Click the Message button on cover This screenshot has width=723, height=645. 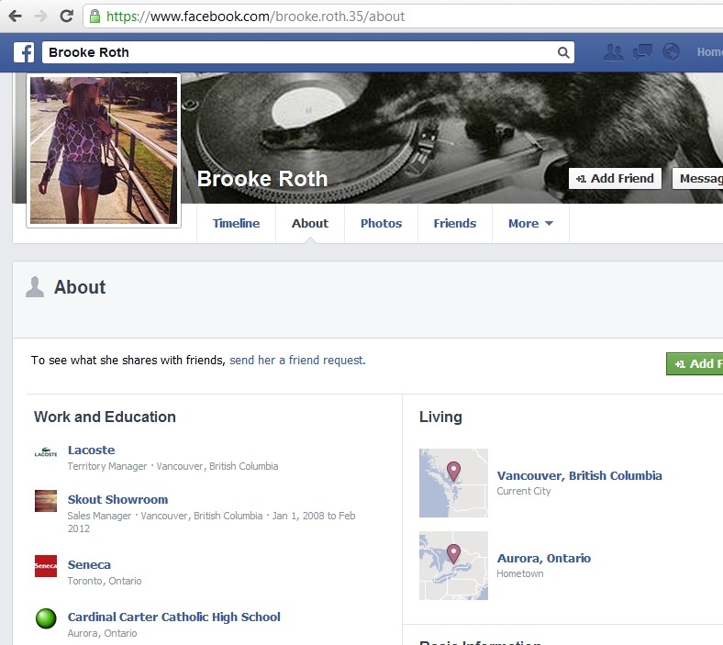click(697, 178)
